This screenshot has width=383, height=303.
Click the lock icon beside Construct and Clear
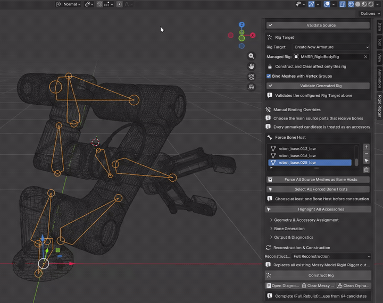270,66
